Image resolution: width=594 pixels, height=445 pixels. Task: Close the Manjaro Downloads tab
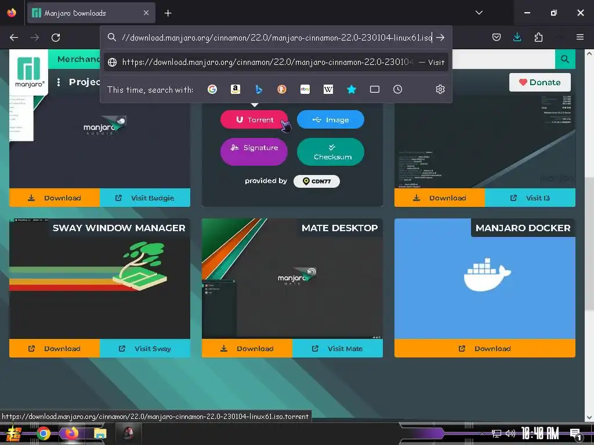(x=146, y=13)
